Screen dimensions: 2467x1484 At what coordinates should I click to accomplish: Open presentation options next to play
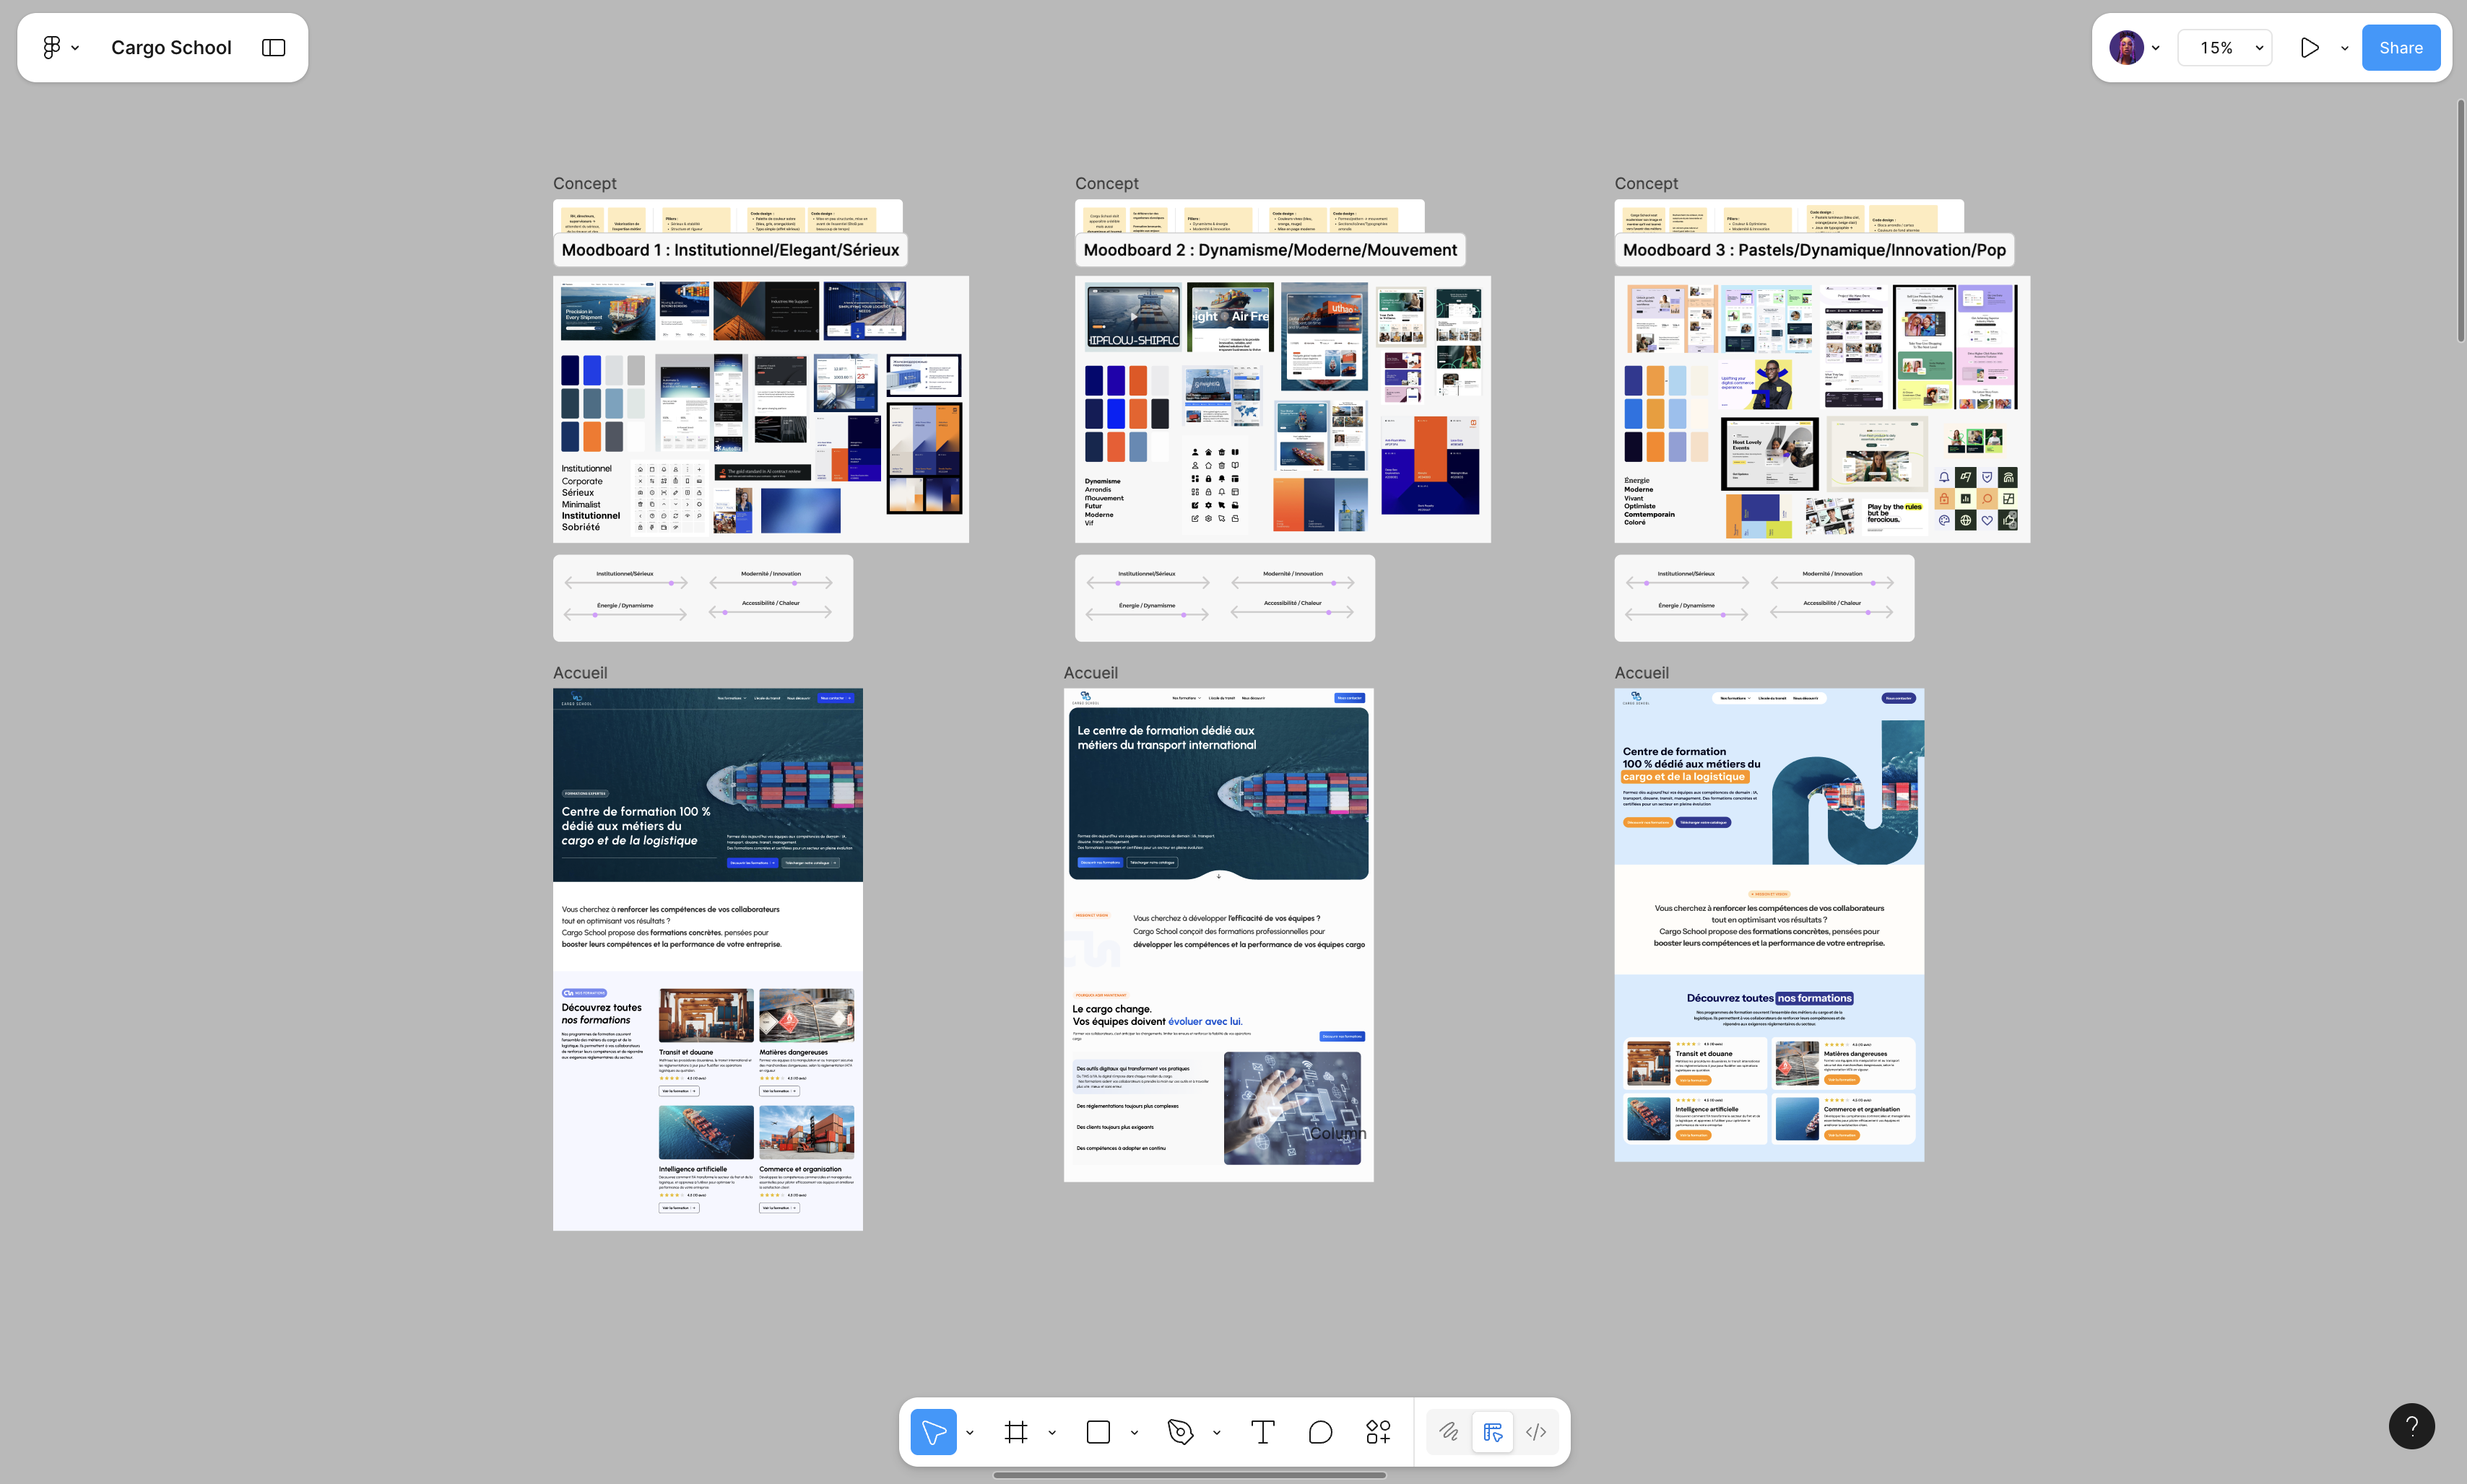pyautogui.click(x=2344, y=48)
